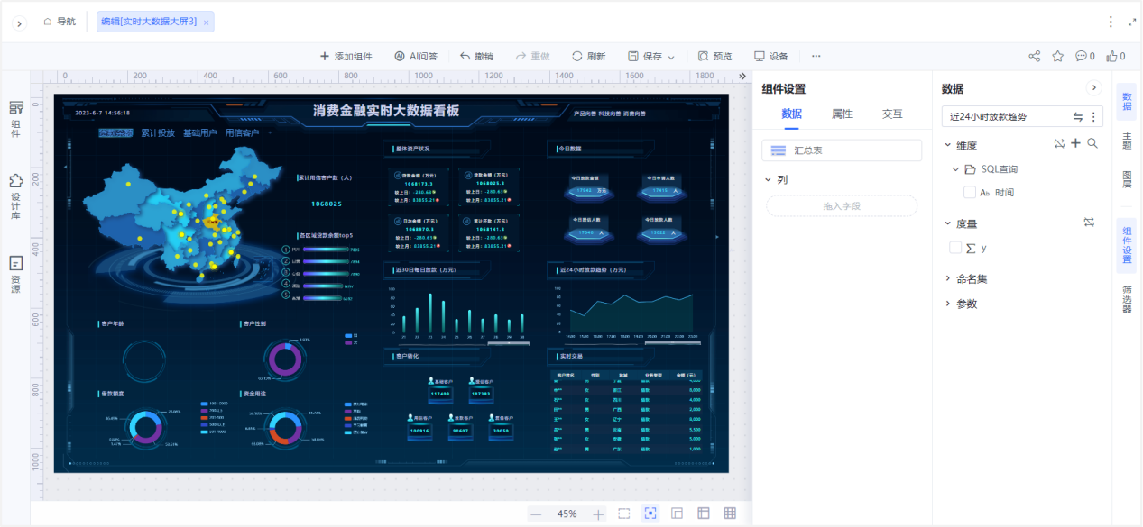Screen dimensions: 1143x527
Task: Click the overlapping layout panels icon
Action: (677, 513)
